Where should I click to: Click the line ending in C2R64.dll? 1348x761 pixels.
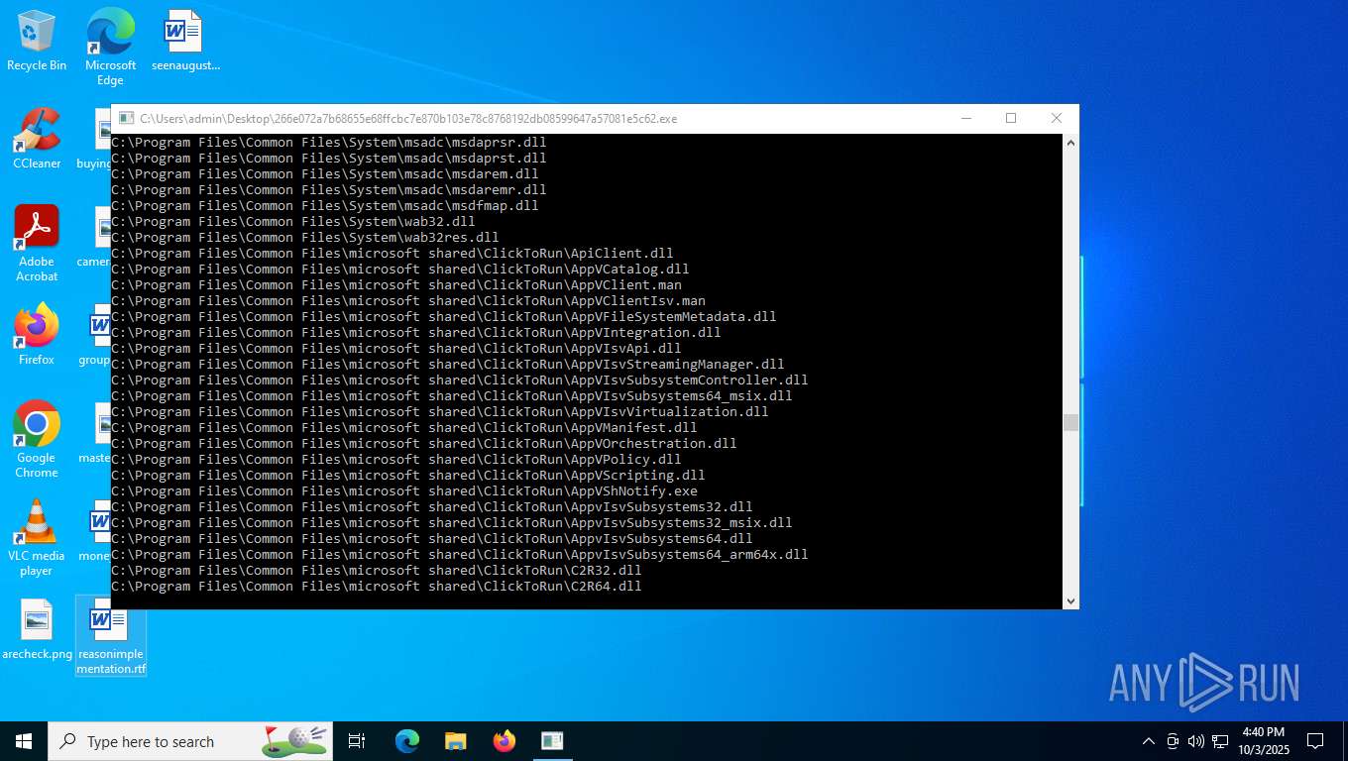(377, 586)
